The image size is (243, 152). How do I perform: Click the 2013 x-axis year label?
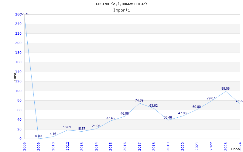click(x=82, y=147)
